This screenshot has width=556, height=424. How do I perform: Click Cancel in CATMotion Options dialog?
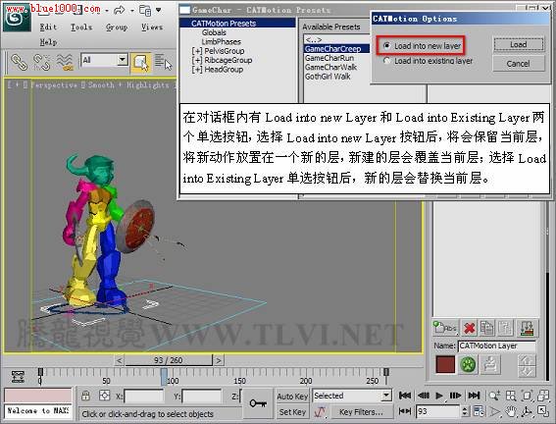tap(519, 64)
